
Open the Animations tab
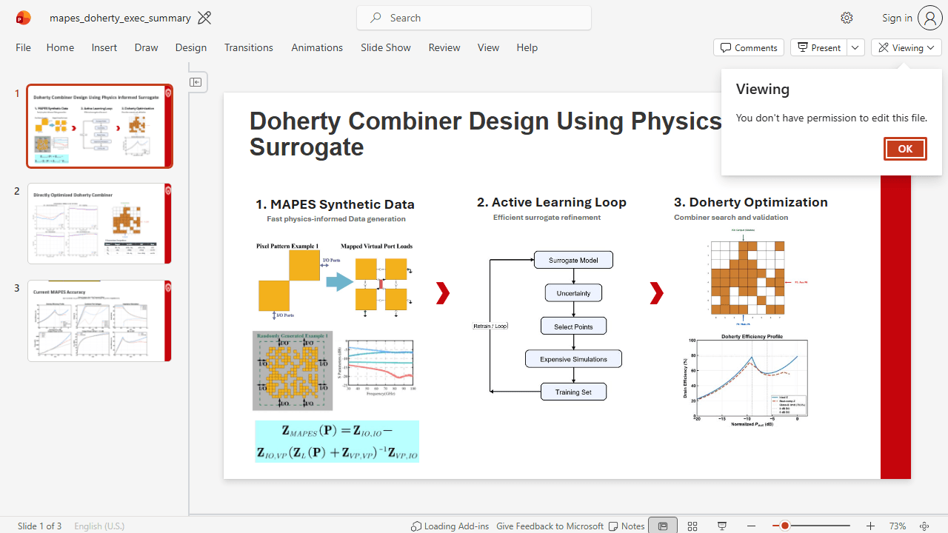[317, 47]
